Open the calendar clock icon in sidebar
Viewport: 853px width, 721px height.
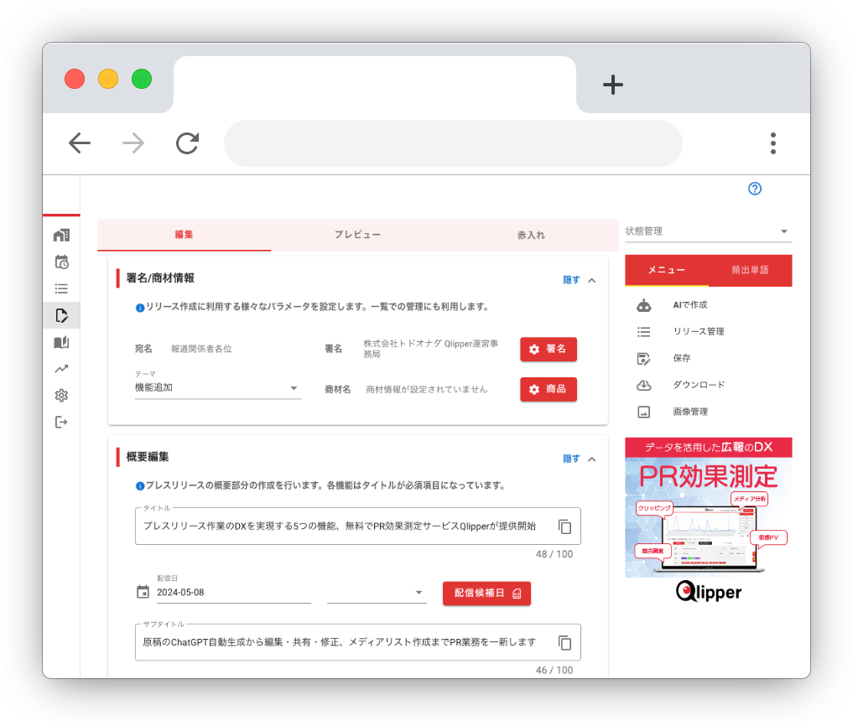[61, 262]
